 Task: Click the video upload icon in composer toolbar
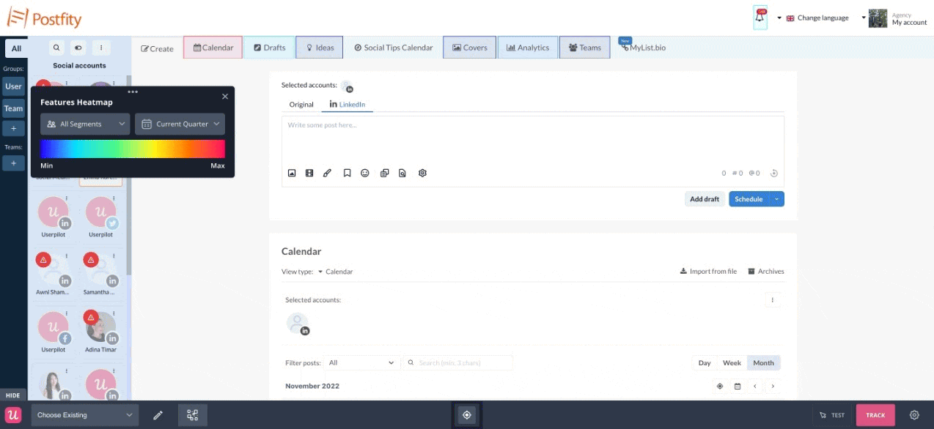click(309, 173)
